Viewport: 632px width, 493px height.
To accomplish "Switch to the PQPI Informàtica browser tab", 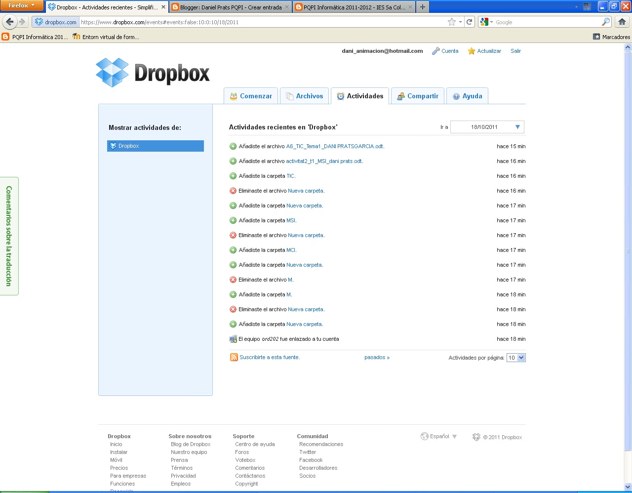I will 354,7.
